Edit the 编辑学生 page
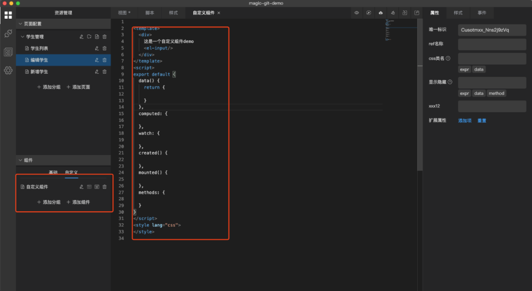The height and width of the screenshot is (291, 532). point(97,60)
